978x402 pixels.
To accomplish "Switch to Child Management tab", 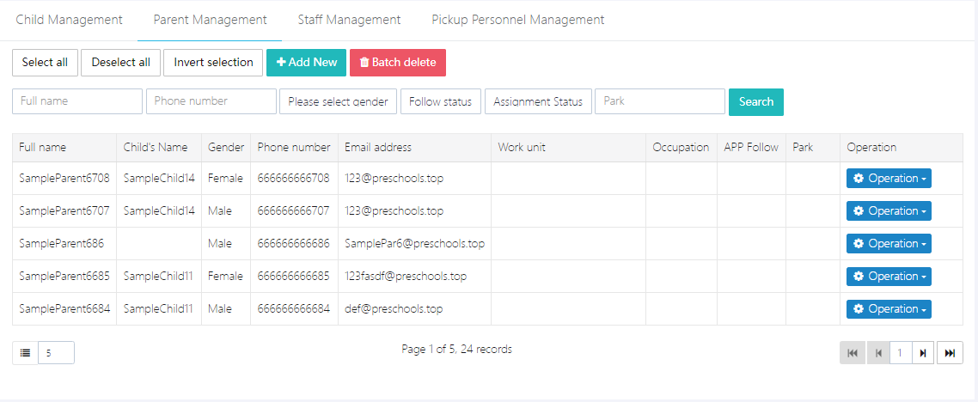I will 69,20.
